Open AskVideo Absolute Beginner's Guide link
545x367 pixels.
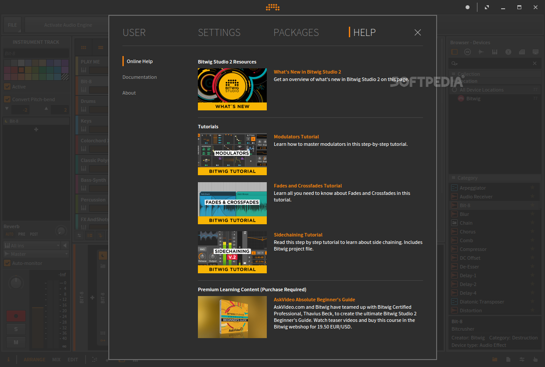[314, 300]
